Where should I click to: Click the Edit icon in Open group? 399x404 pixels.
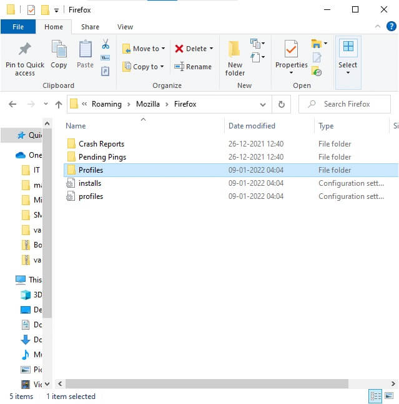click(x=317, y=57)
